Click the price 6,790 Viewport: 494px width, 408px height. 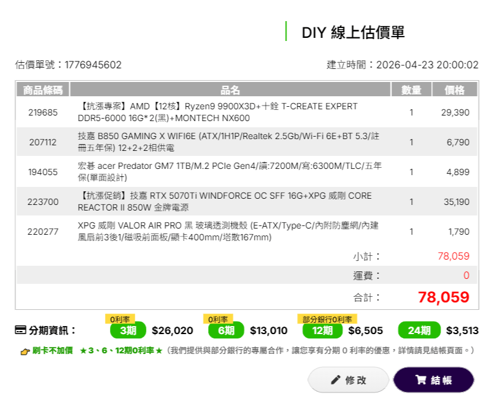(x=458, y=142)
